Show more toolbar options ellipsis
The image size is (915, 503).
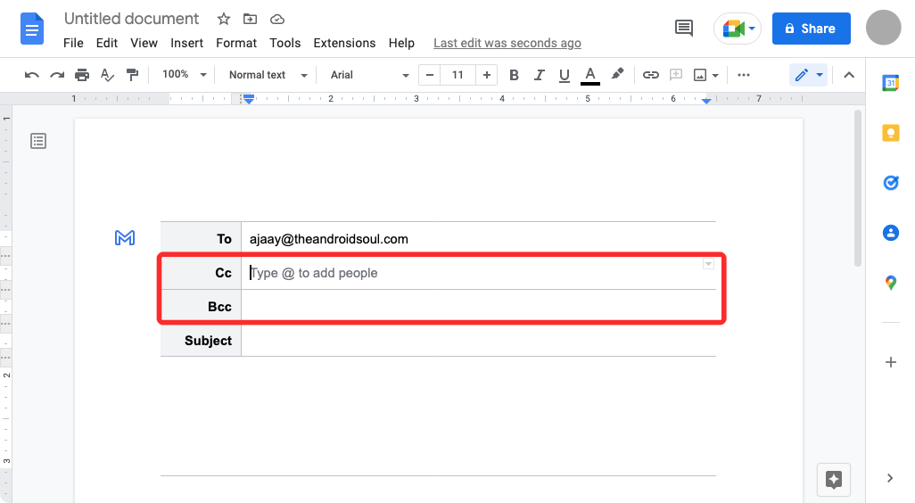744,75
